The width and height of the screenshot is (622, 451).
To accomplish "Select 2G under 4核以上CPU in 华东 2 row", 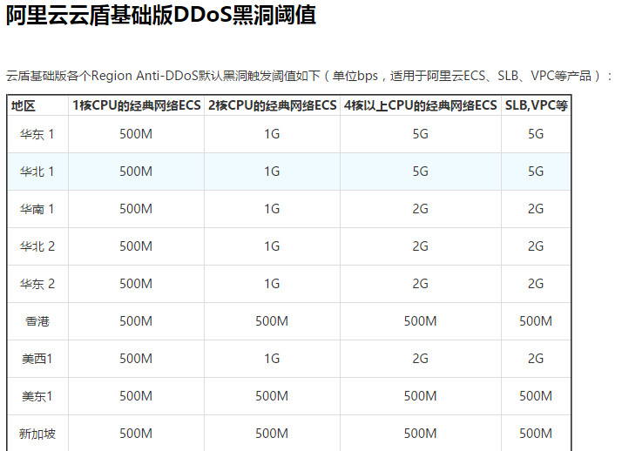I will coord(420,284).
